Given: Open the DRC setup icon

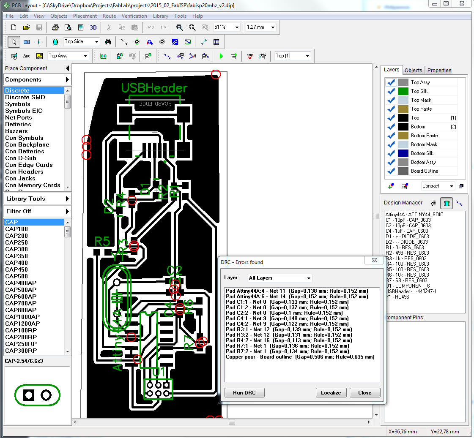Looking at the screenshot, I should click(263, 56).
